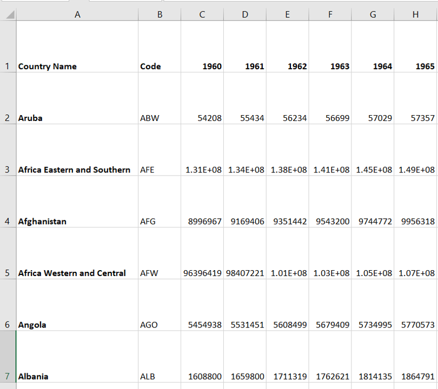Select cell with value 56699
The height and width of the screenshot is (389, 438).
(330, 98)
